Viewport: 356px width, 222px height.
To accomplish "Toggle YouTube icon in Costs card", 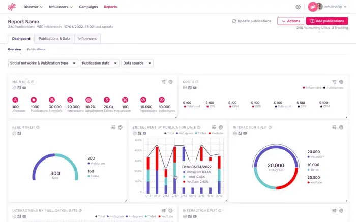I will [x=195, y=88].
